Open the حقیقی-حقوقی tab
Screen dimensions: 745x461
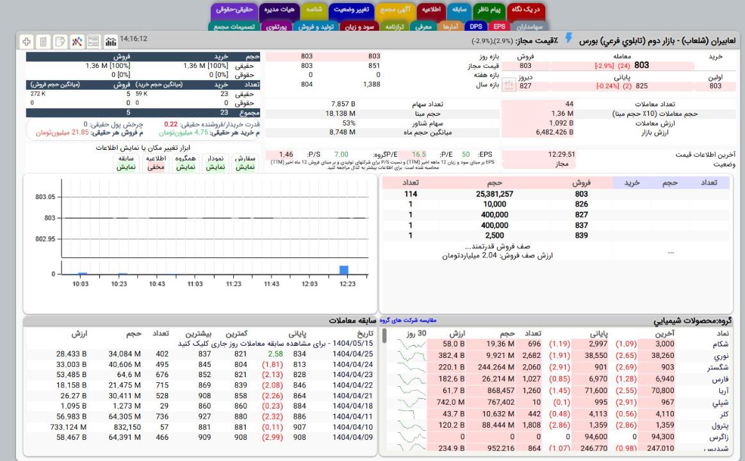[x=233, y=11]
